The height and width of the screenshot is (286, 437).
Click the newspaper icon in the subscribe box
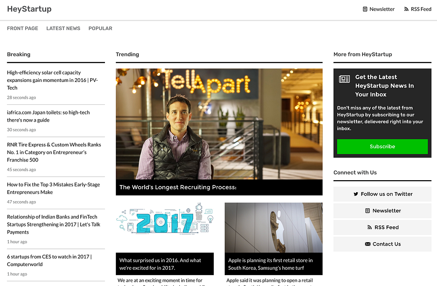click(x=344, y=79)
